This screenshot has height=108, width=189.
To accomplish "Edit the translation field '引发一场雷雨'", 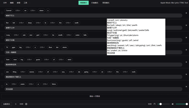I will pyautogui.click(x=93, y=52).
